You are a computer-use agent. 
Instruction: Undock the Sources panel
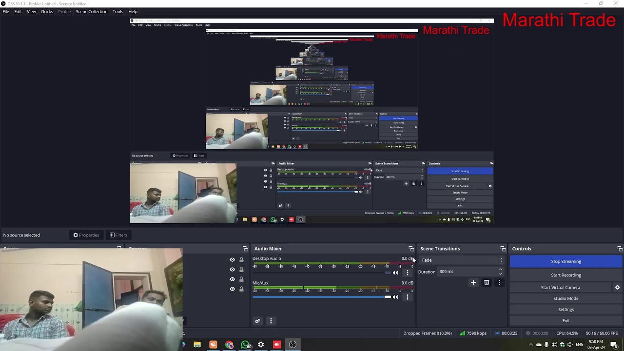tap(245, 249)
